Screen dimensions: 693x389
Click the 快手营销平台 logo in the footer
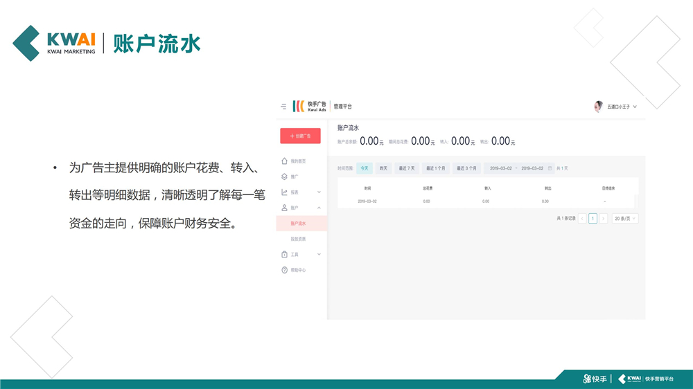pos(646,379)
